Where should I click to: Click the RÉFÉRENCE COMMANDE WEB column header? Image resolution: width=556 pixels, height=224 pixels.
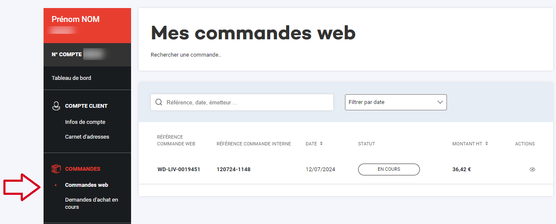[x=176, y=140]
